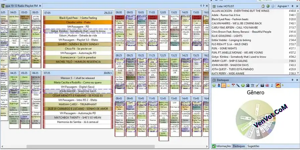Screen dimensions: 300x150
Task: Click the 08:00 block header
Action: point(120,12)
